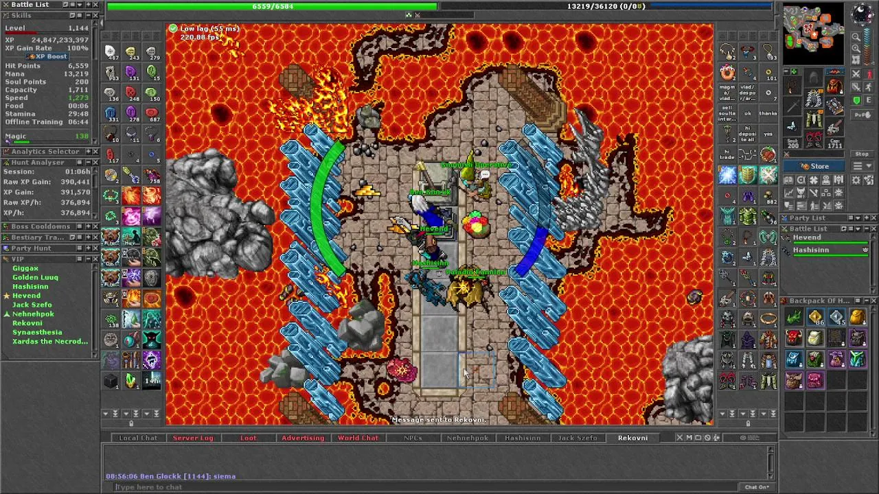This screenshot has width=879, height=494.
Task: Click the Analytics Selector panel header
Action: pyautogui.click(x=49, y=152)
